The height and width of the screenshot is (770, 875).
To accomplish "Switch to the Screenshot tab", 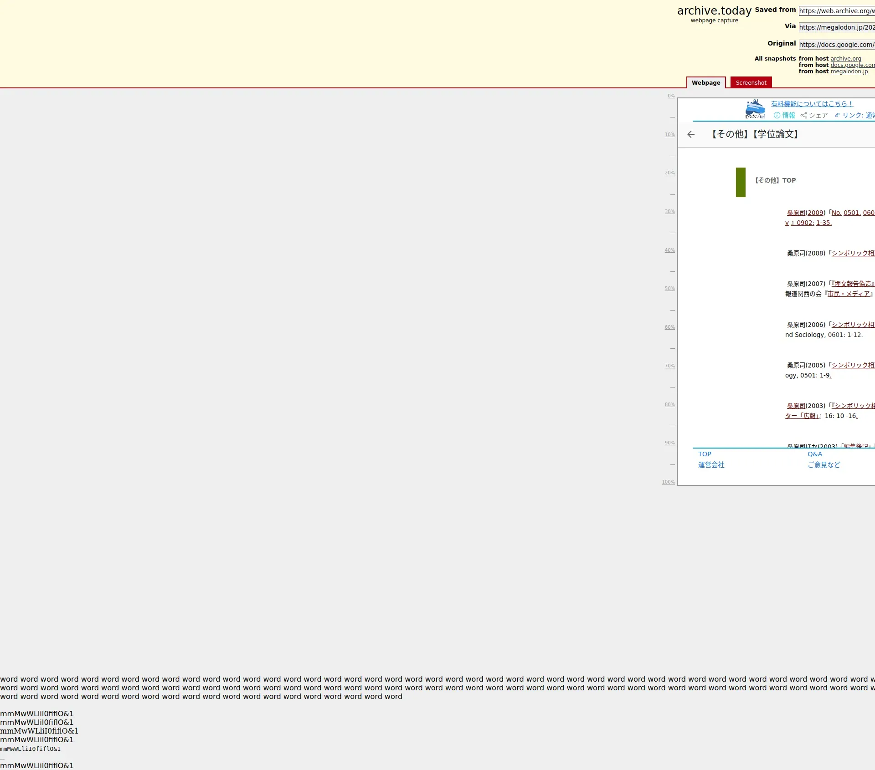I will (751, 83).
